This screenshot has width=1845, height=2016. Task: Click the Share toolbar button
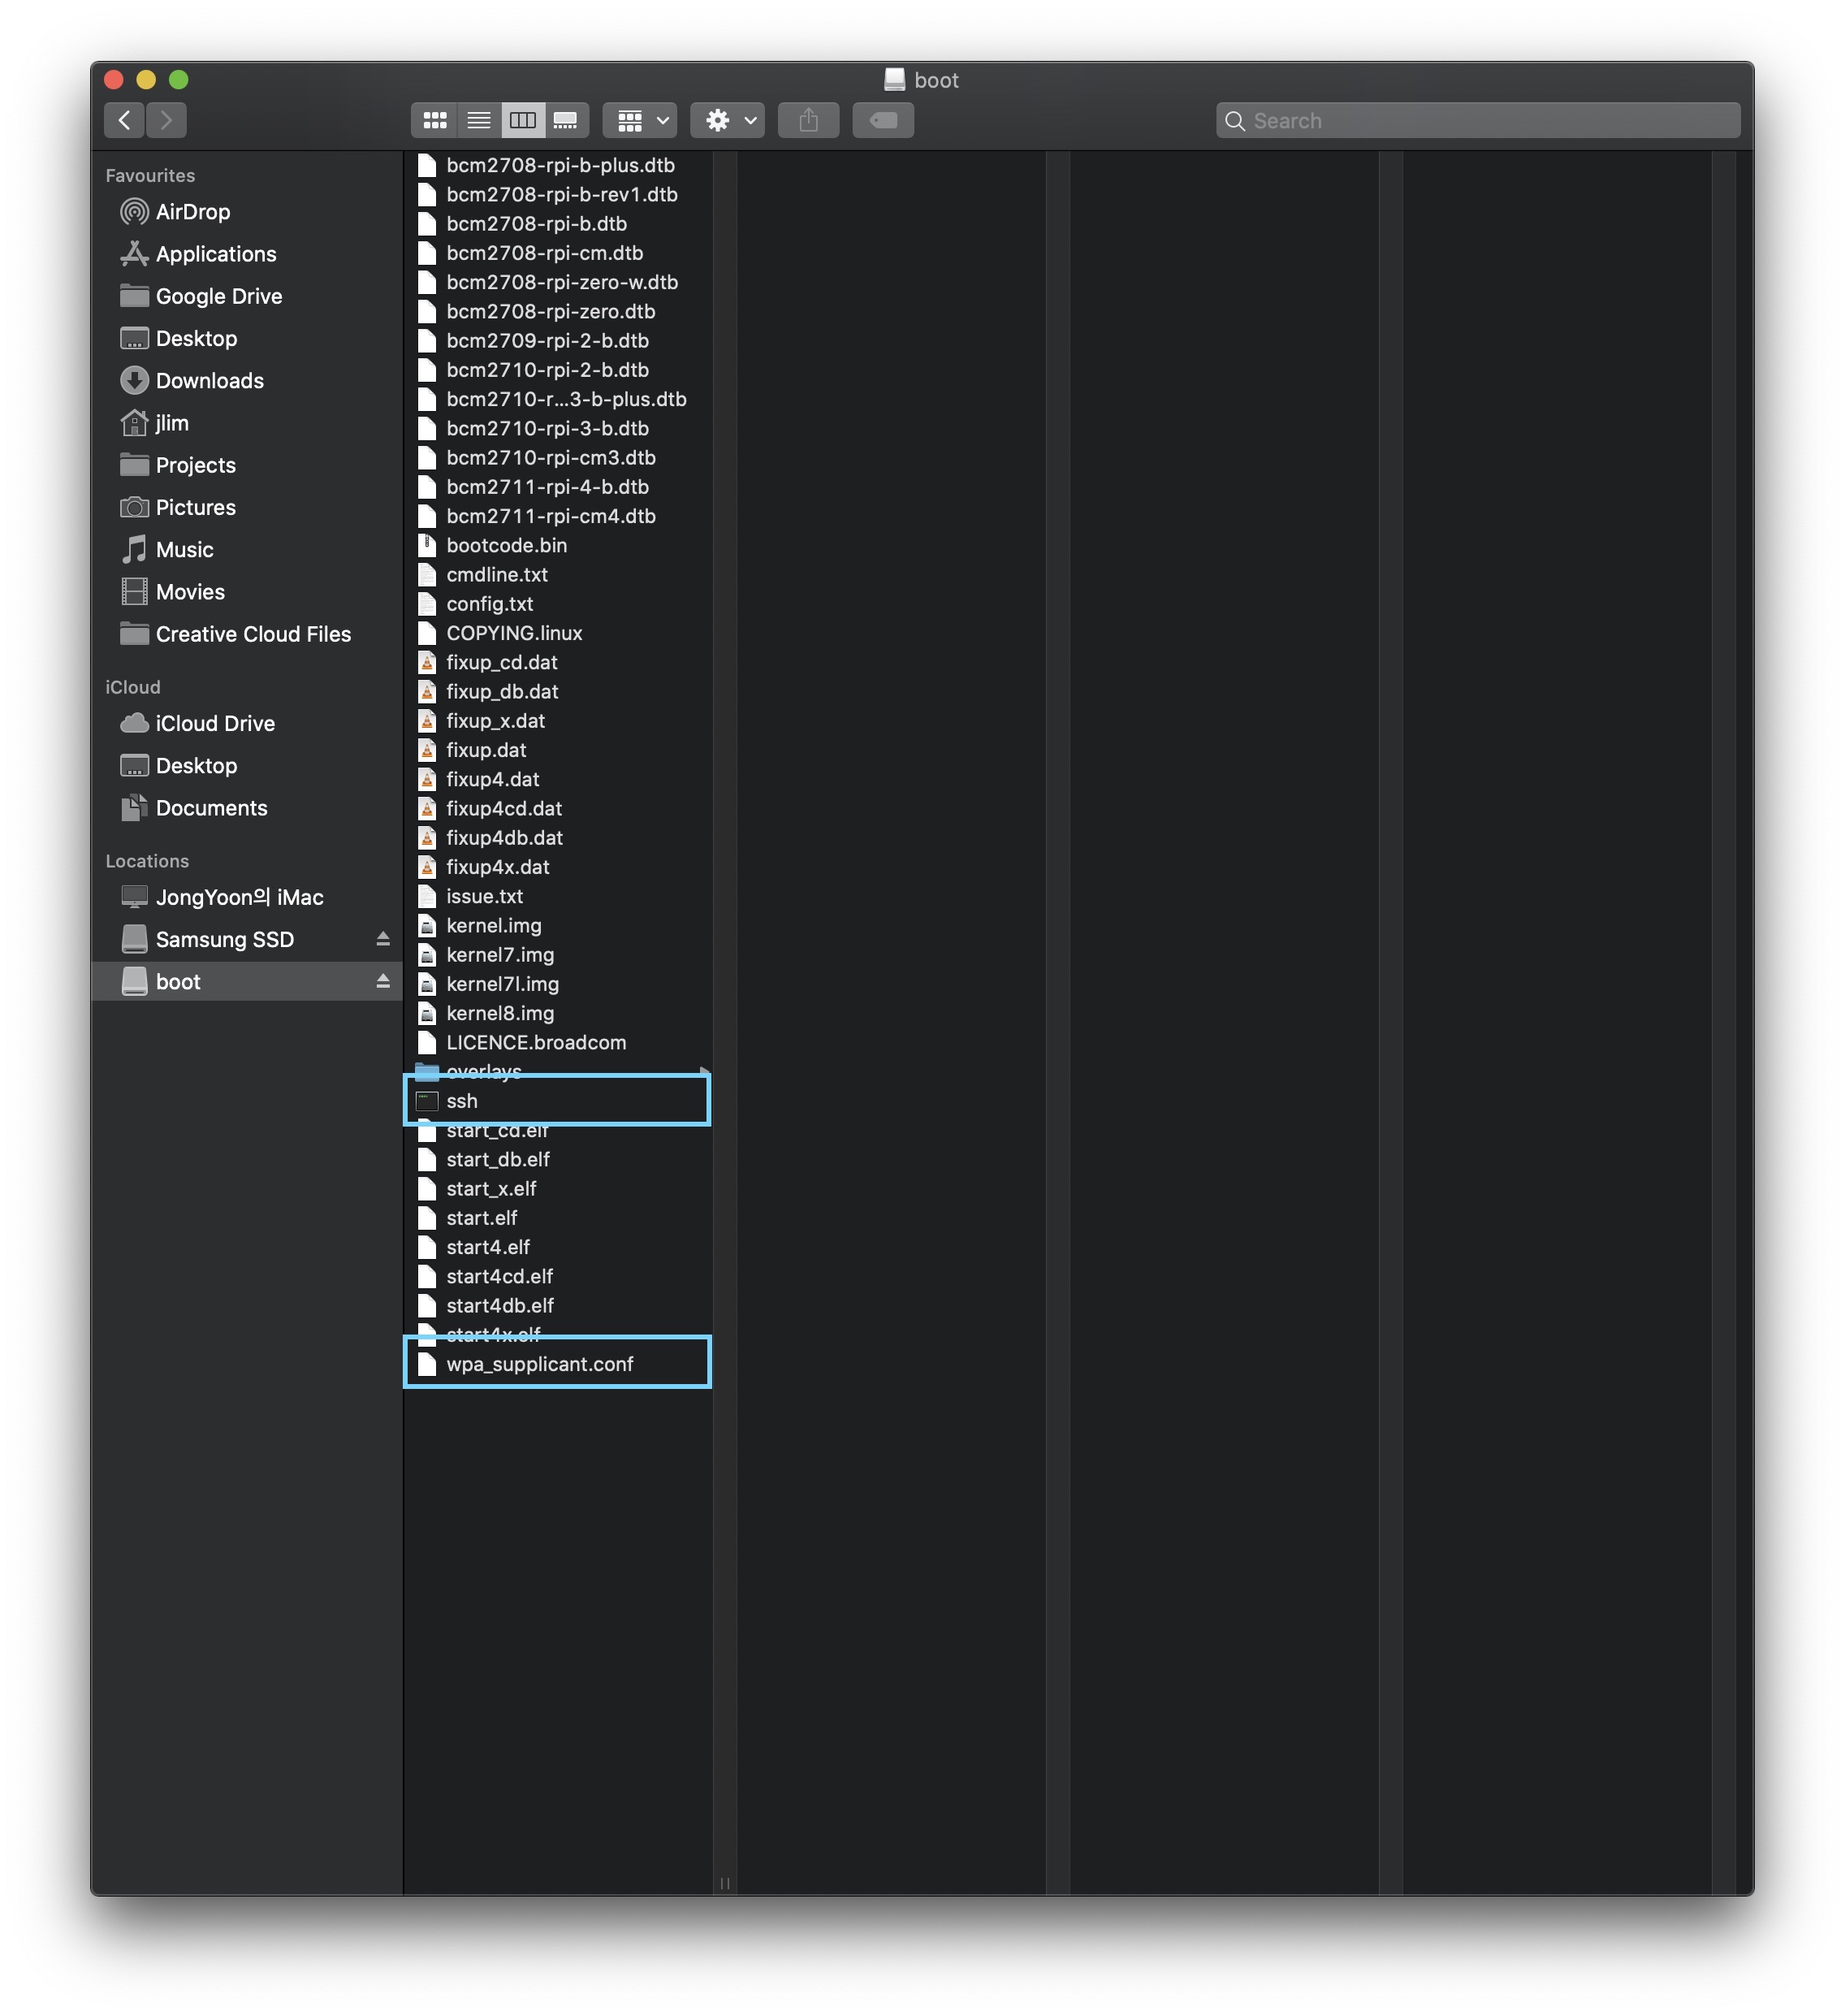[x=808, y=120]
